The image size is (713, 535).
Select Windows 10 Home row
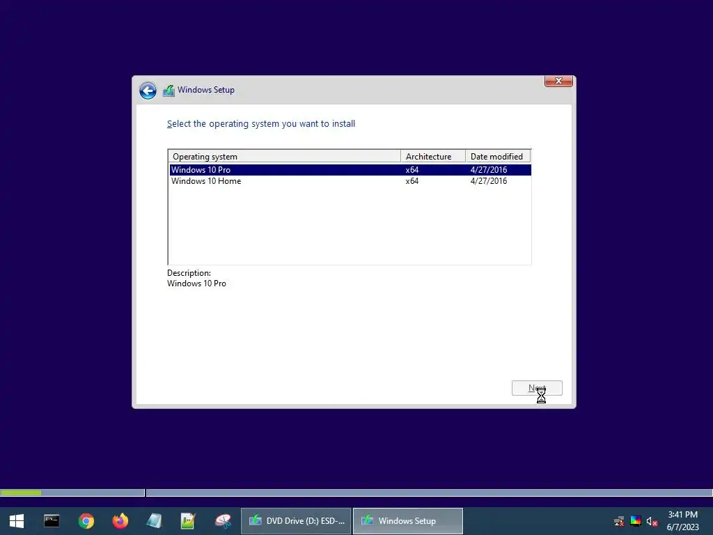pos(350,181)
